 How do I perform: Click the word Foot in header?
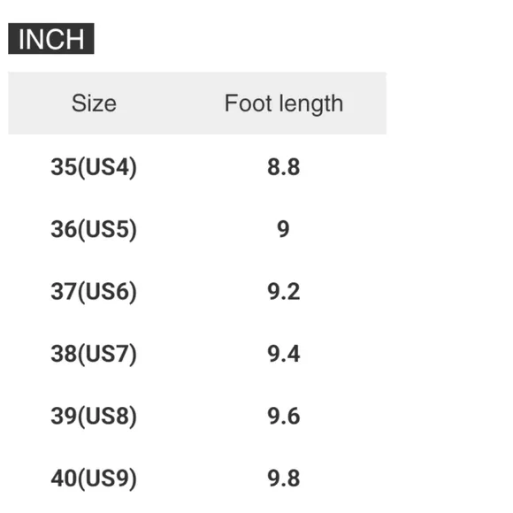(249, 103)
